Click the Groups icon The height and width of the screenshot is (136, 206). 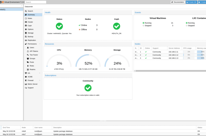click(x=28, y=59)
